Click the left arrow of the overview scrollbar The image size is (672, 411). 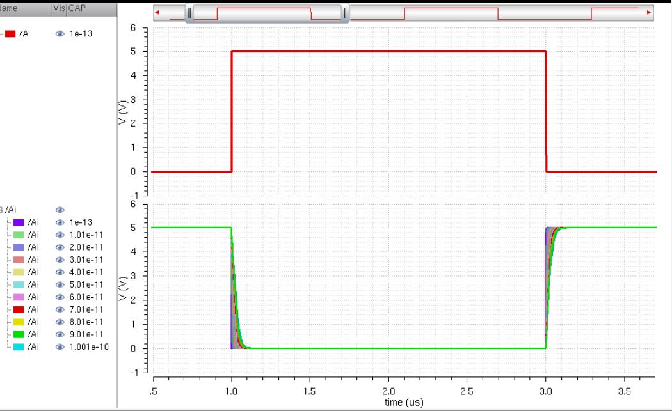[157, 12]
